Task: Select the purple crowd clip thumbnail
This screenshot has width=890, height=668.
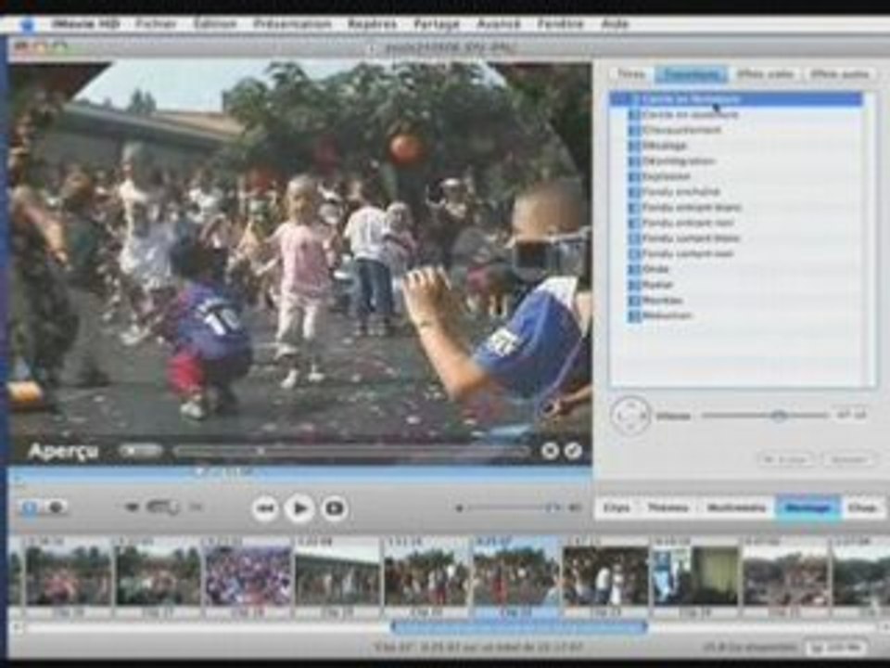Action: click(x=248, y=576)
